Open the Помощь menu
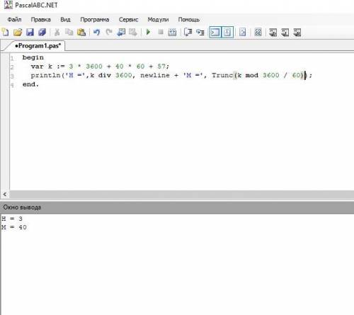Viewport: 354px width, 315px height. [189, 20]
